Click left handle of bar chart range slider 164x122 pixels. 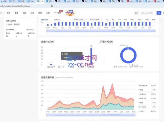[46, 31]
